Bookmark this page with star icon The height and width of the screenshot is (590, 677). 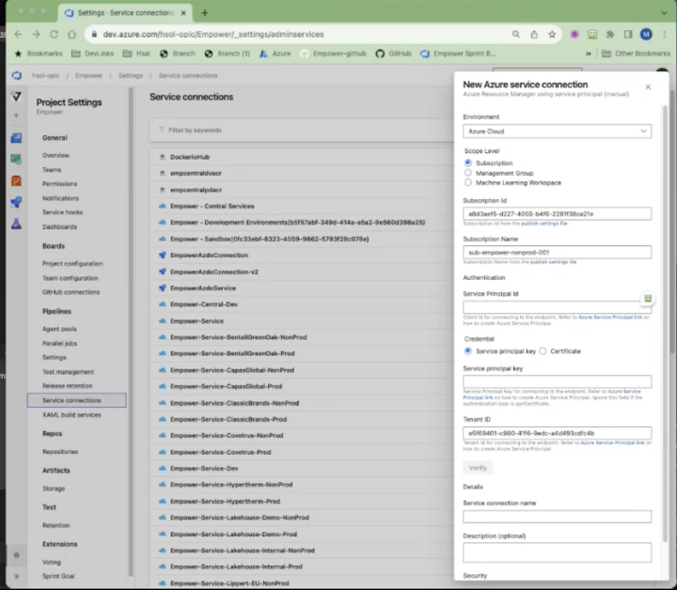(552, 34)
